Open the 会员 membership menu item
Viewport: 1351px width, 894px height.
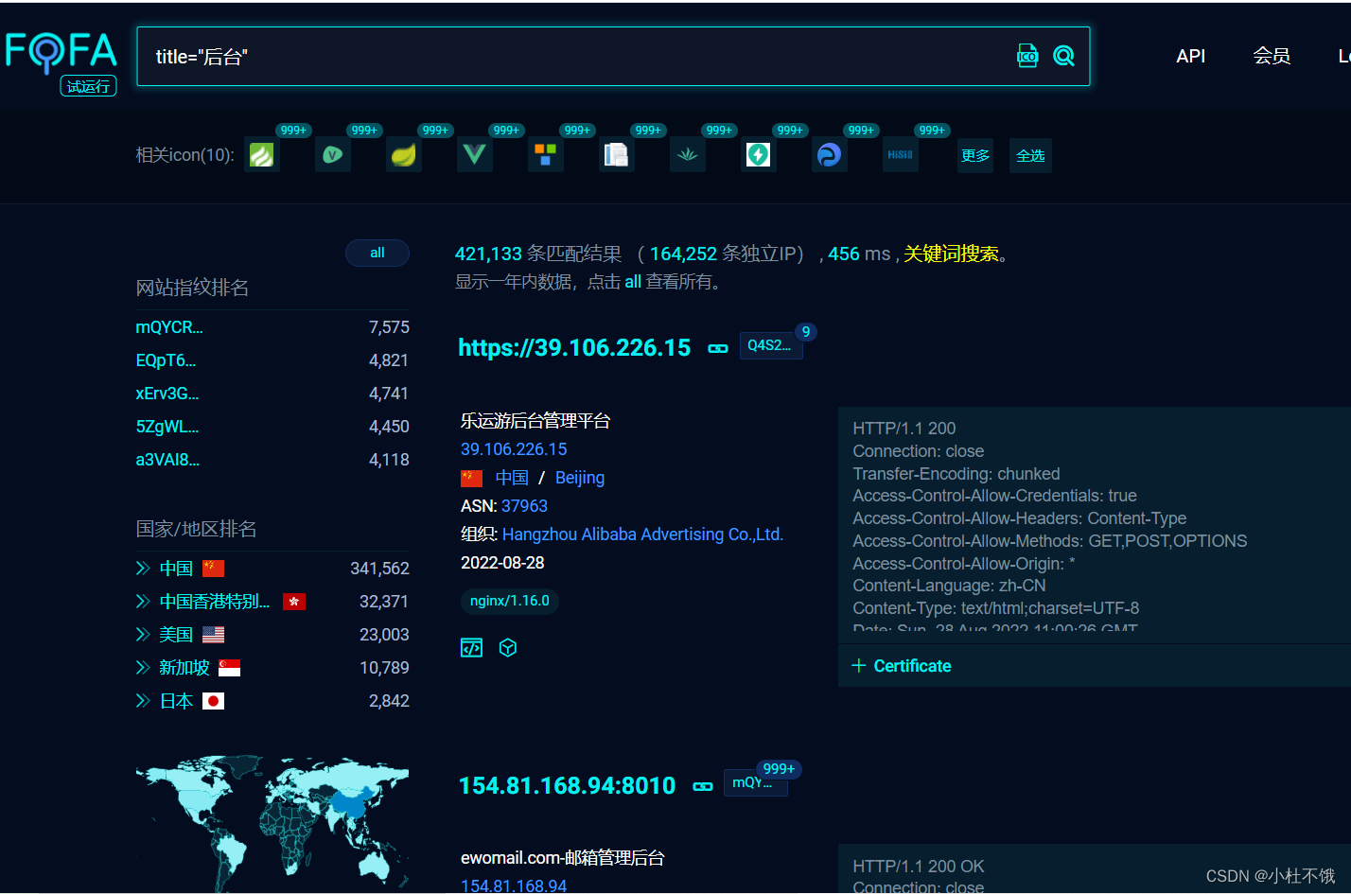click(x=1272, y=56)
